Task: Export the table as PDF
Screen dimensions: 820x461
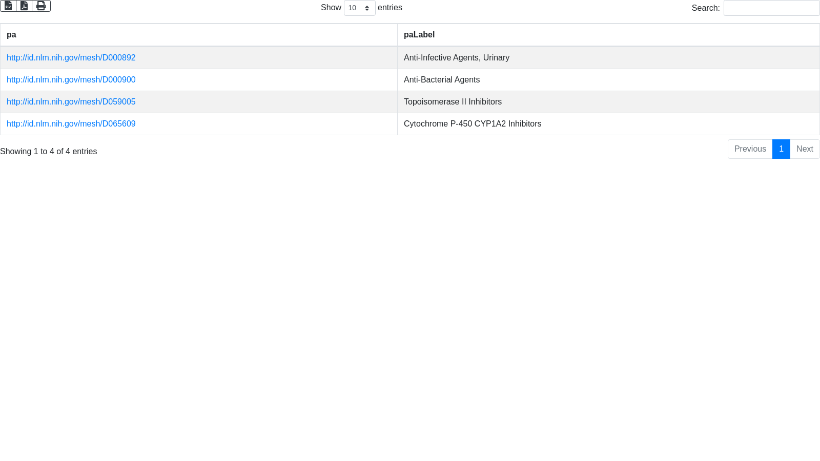Action: (x=24, y=6)
